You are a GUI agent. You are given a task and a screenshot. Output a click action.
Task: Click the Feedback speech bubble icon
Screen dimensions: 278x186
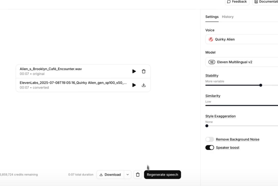[229, 2]
